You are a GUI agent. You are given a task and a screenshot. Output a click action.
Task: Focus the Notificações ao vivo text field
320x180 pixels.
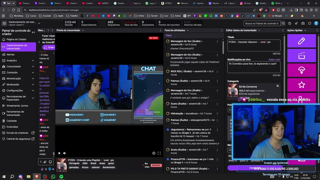pyautogui.click(x=254, y=67)
